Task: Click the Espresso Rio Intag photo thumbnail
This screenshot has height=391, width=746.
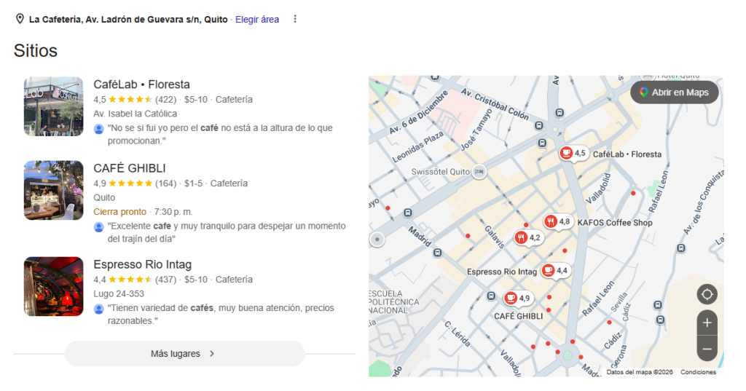Action: pos(54,286)
